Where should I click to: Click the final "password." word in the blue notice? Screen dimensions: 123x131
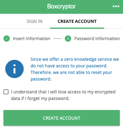coord(41,79)
